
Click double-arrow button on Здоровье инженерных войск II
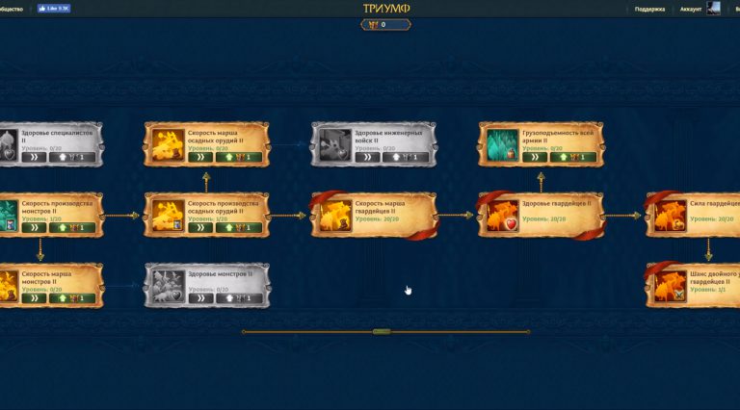coord(368,157)
